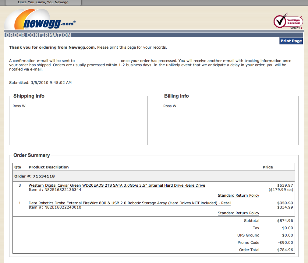The width and height of the screenshot is (308, 263).
Task: Select the 'Once You Know, You Newegg' tab
Action: [43, 2]
